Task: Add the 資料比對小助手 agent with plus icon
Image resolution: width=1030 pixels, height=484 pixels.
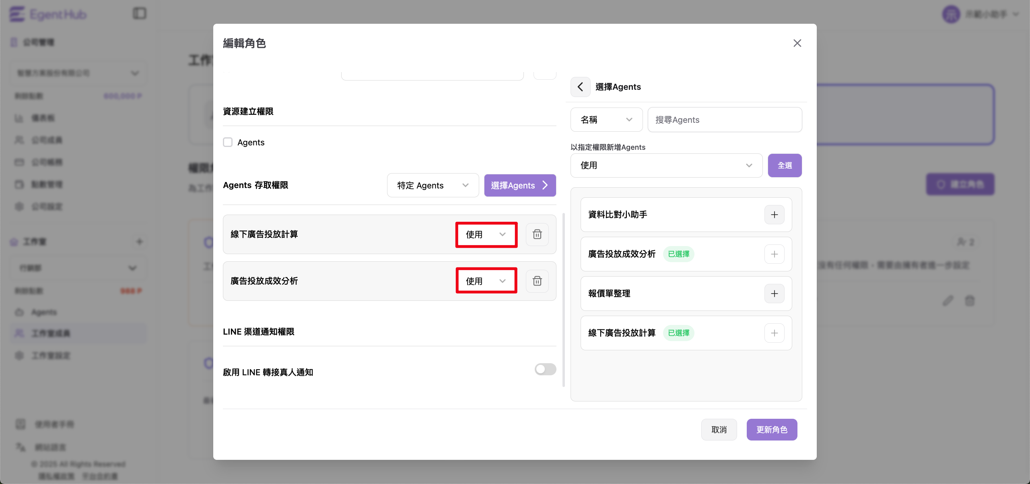Action: pos(774,215)
